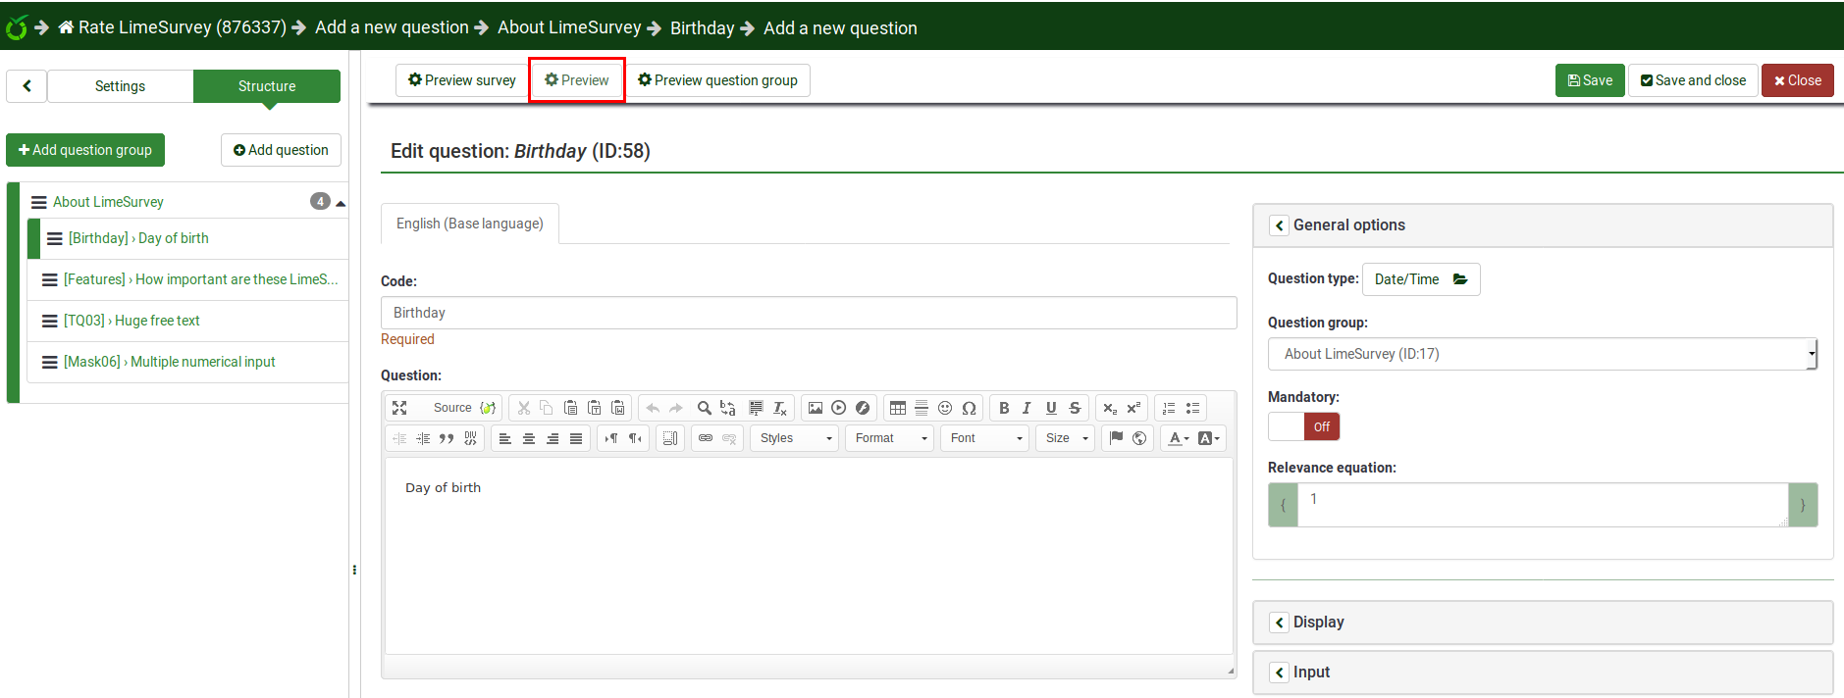Insert an image into the question
Image resolution: width=1844 pixels, height=698 pixels.
tap(815, 408)
